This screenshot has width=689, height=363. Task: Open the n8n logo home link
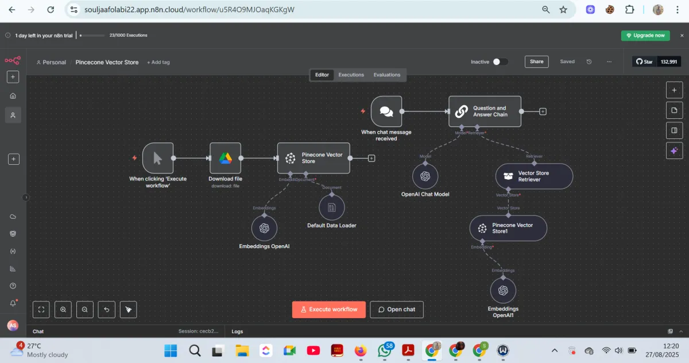point(13,60)
